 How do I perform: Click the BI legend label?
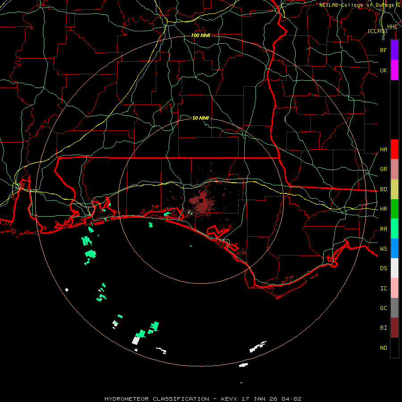383,328
